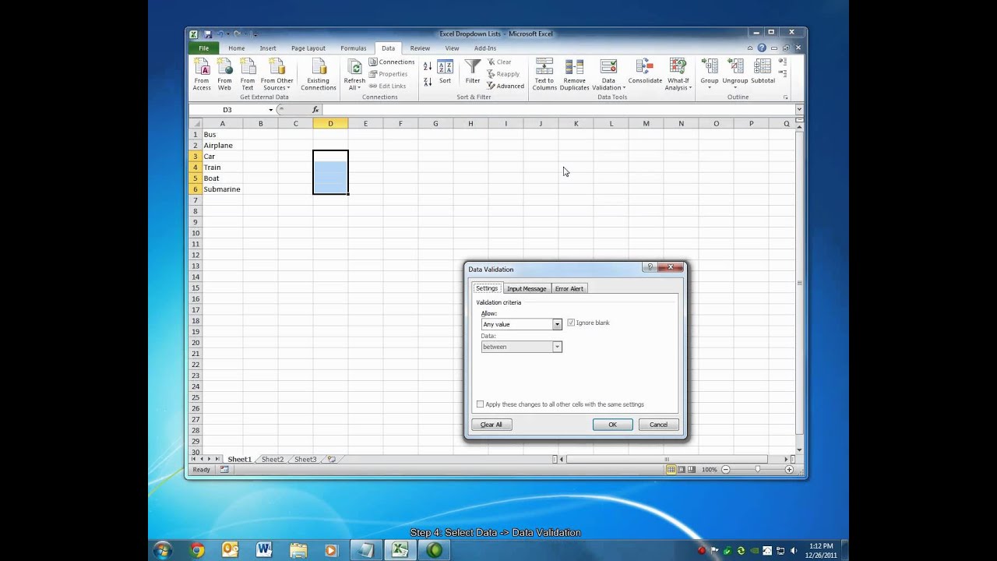Click Text to Columns
This screenshot has height=561, width=997.
pyautogui.click(x=544, y=75)
